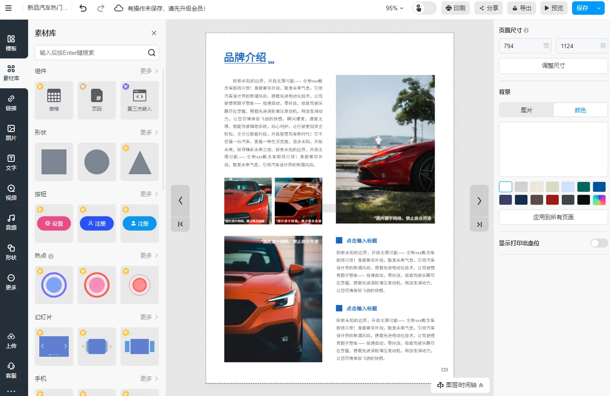Image resolution: width=610 pixels, height=396 pixels.
Task: Select the teal green background swatch
Action: pos(584,187)
